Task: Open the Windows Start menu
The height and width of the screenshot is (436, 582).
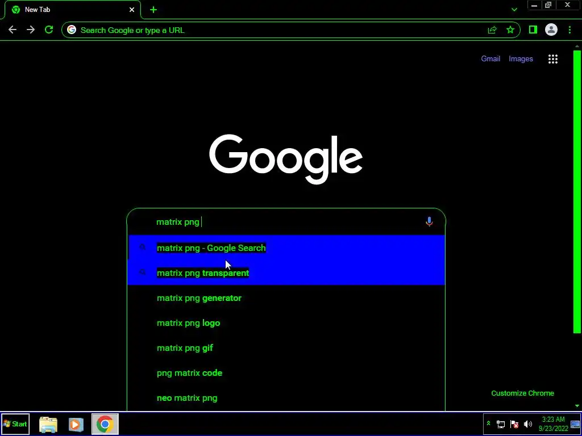Action: click(x=15, y=424)
